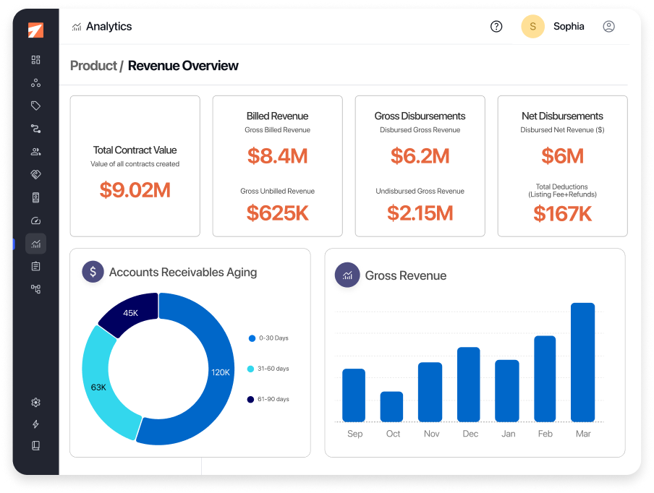
Task: Click the help question mark in the header
Action: click(496, 26)
